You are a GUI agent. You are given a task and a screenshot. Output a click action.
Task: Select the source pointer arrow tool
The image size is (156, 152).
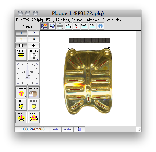(x=44, y=26)
